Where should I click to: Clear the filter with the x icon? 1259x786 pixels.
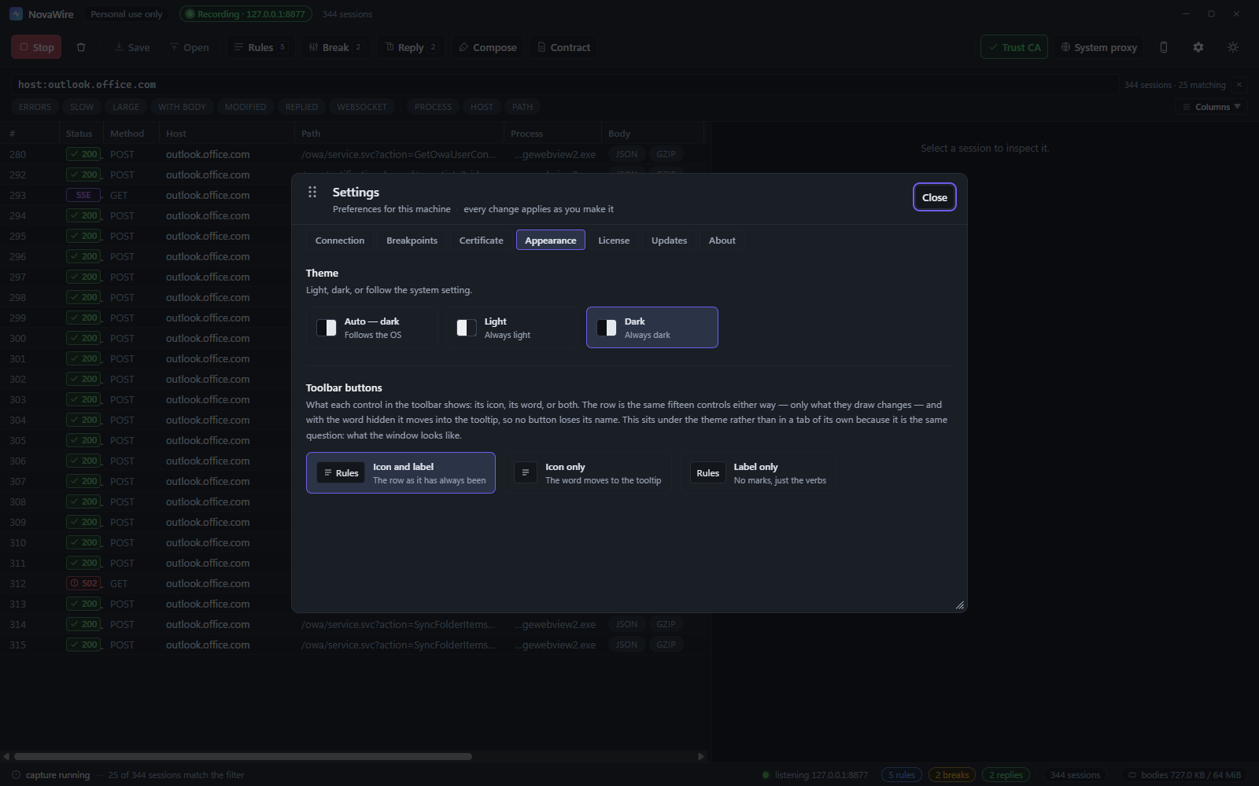(x=1239, y=84)
